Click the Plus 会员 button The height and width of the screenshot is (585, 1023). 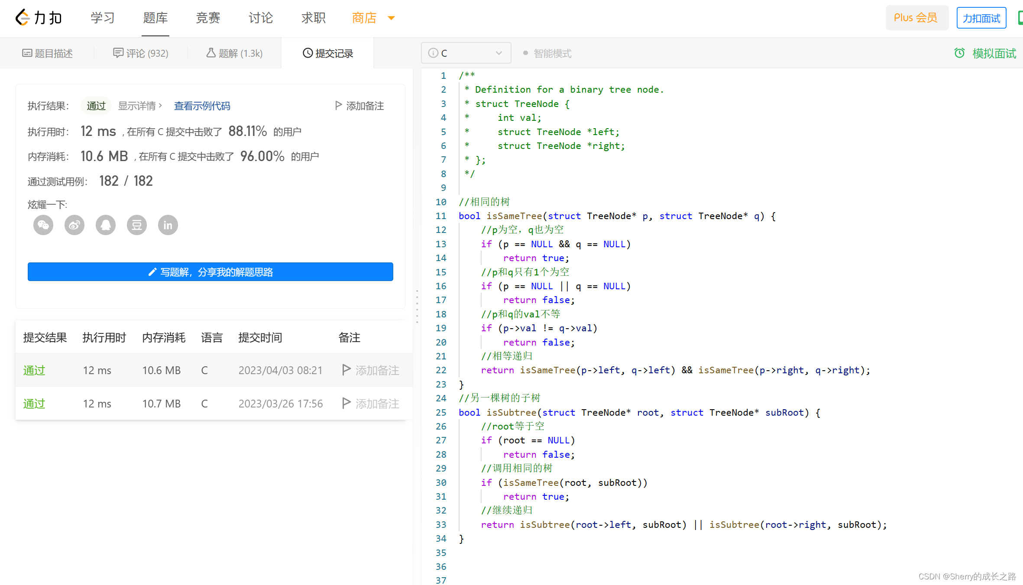(916, 18)
